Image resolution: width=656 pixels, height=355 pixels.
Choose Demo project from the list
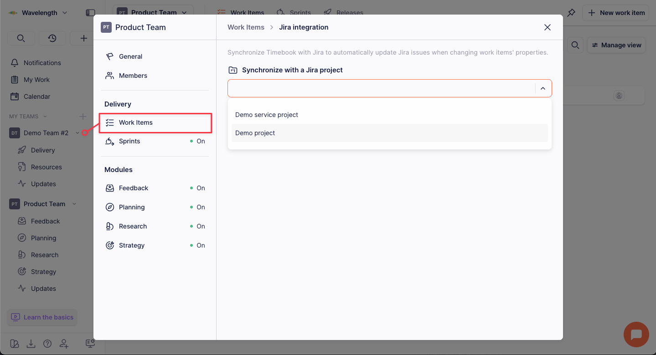point(255,133)
